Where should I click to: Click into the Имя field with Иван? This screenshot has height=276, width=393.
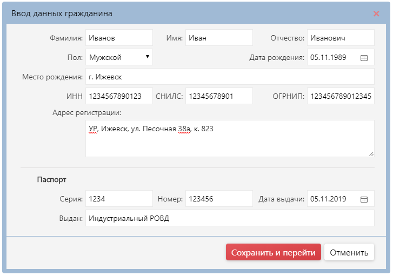[219, 38]
